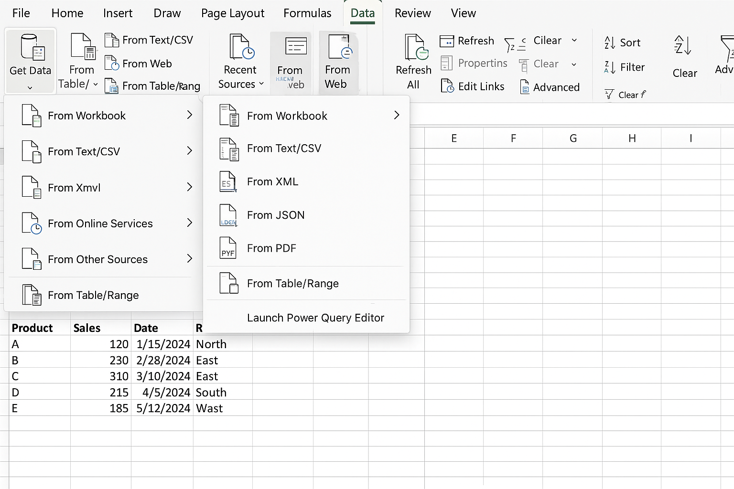This screenshot has width=734, height=489.
Task: Switch to the View tab
Action: point(464,13)
